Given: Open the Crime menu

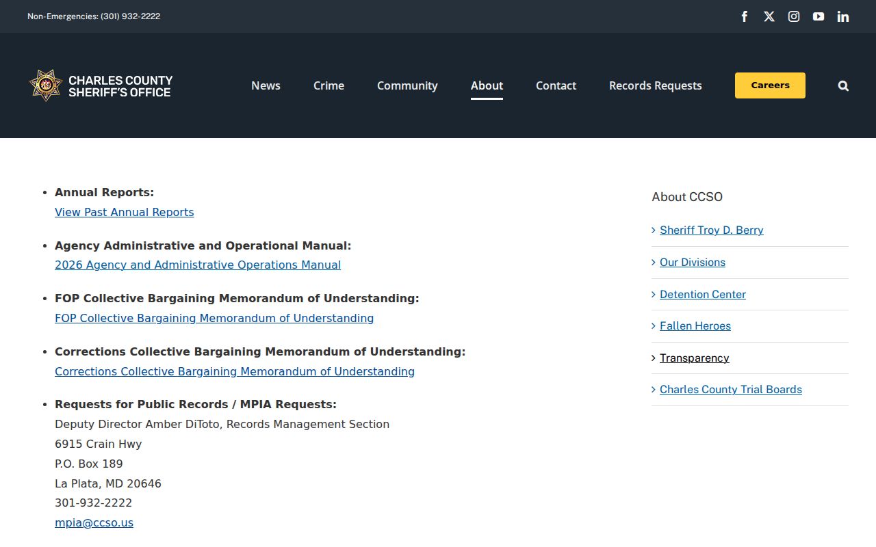Looking at the screenshot, I should (x=328, y=85).
